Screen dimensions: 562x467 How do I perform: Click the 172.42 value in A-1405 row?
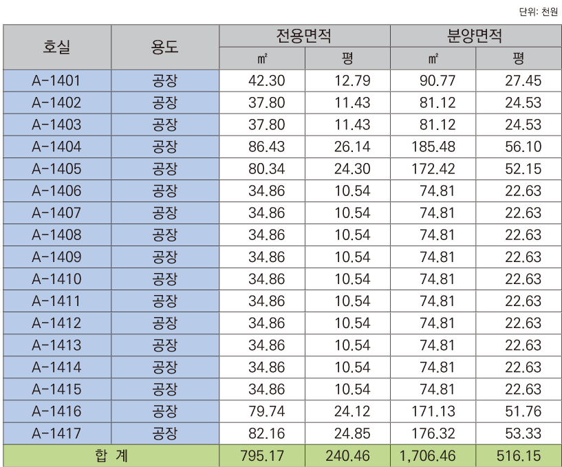[x=433, y=169]
